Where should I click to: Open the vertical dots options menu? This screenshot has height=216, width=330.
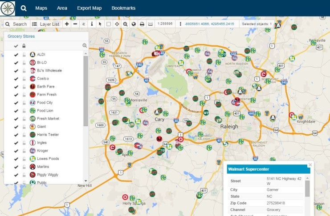180,24
